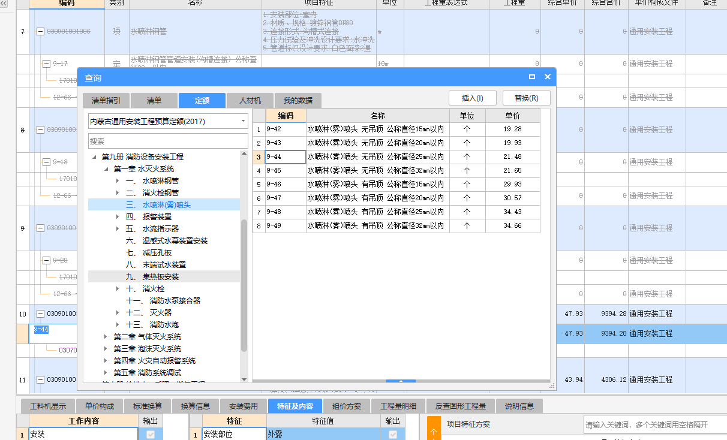Click the 插入(I) button

pos(472,98)
